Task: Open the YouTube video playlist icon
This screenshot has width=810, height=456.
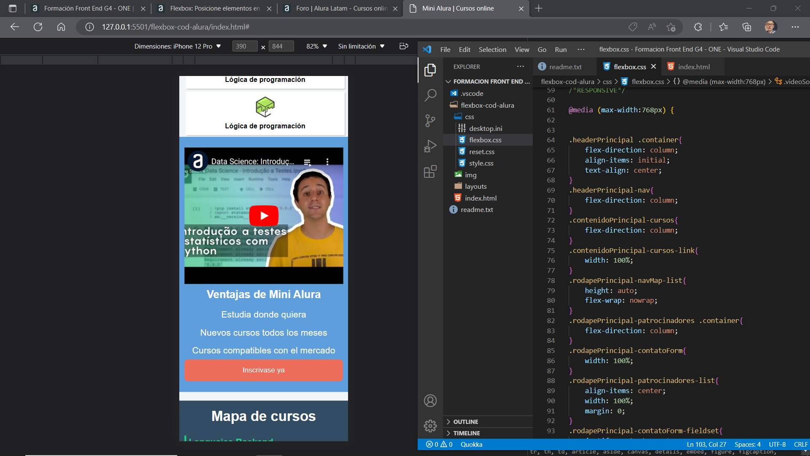Action: pos(307,162)
